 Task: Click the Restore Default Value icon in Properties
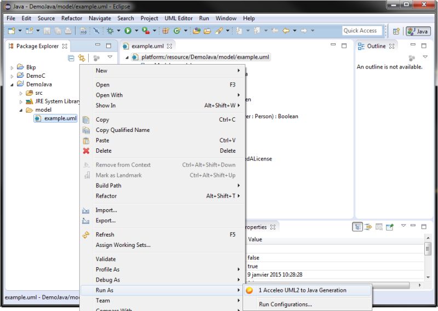pyautogui.click(x=379, y=227)
